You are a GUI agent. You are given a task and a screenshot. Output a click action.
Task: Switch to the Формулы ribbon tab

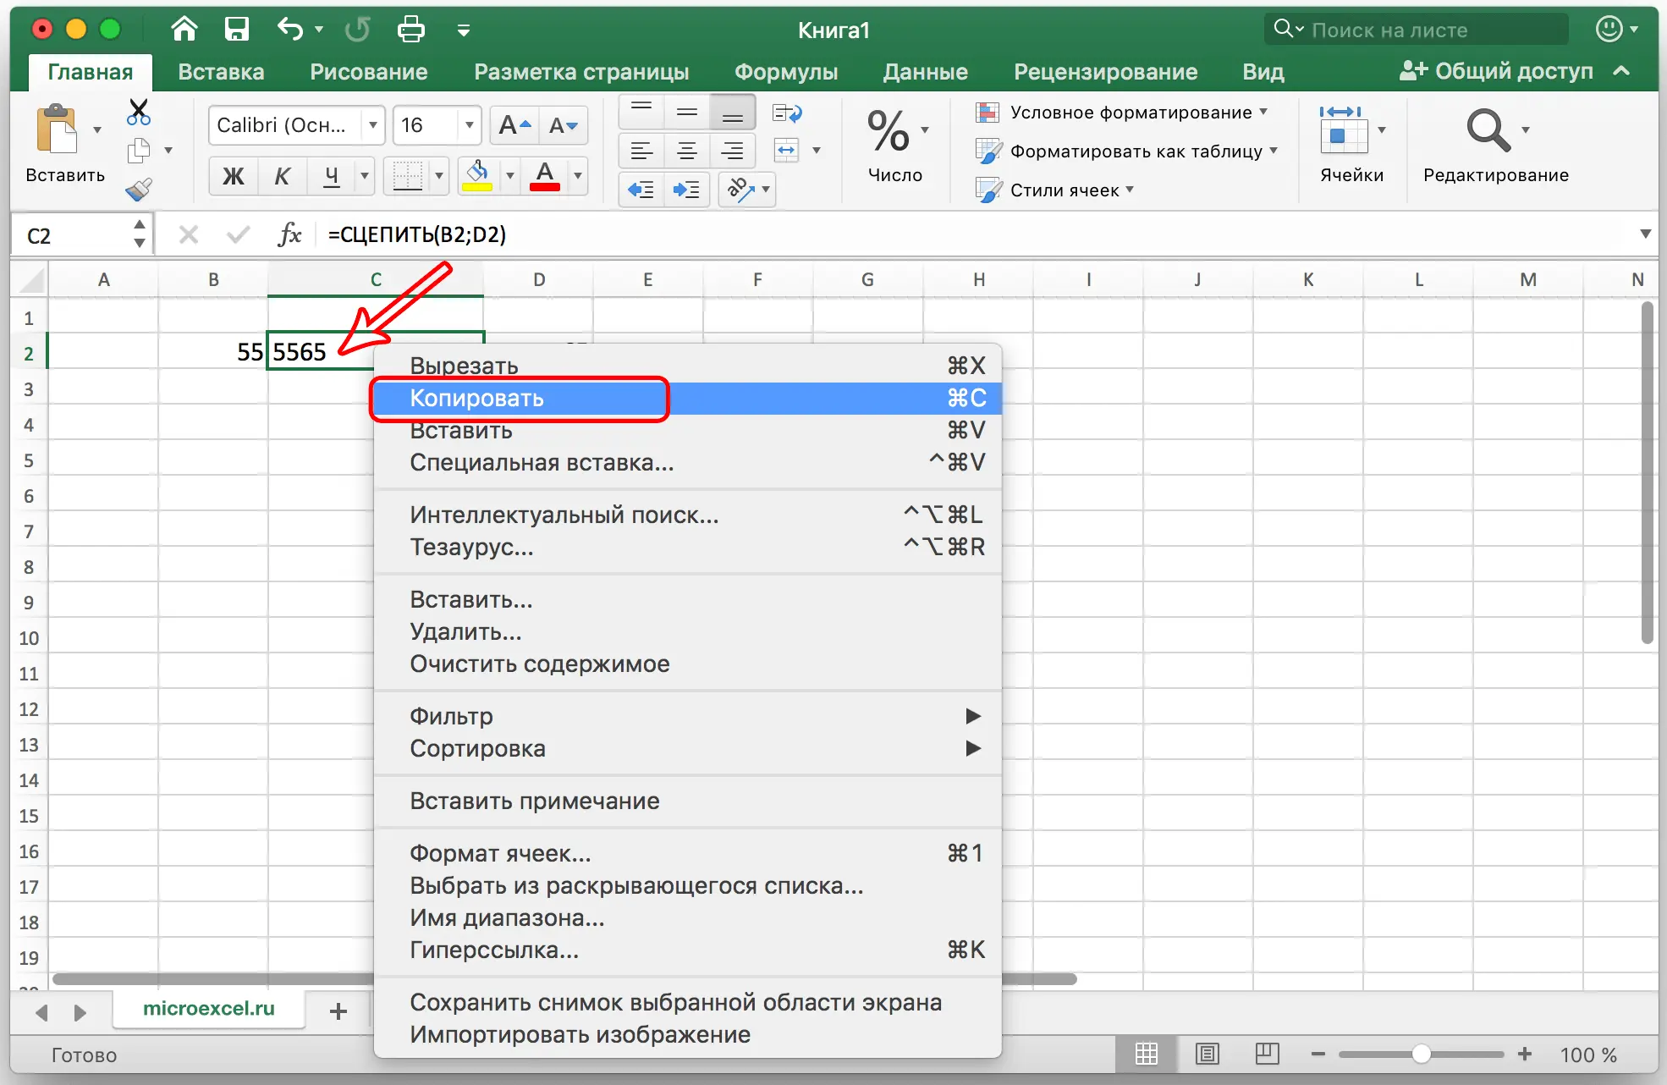coord(786,72)
